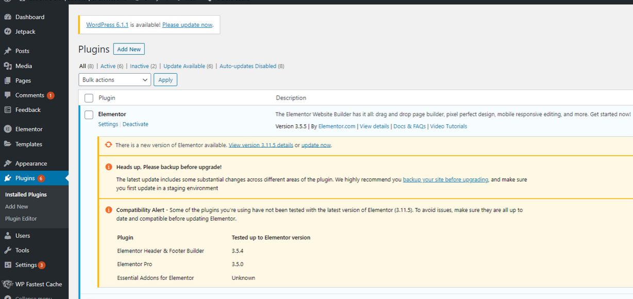
Task: Click the Unknown tested version value
Action: (x=243, y=278)
